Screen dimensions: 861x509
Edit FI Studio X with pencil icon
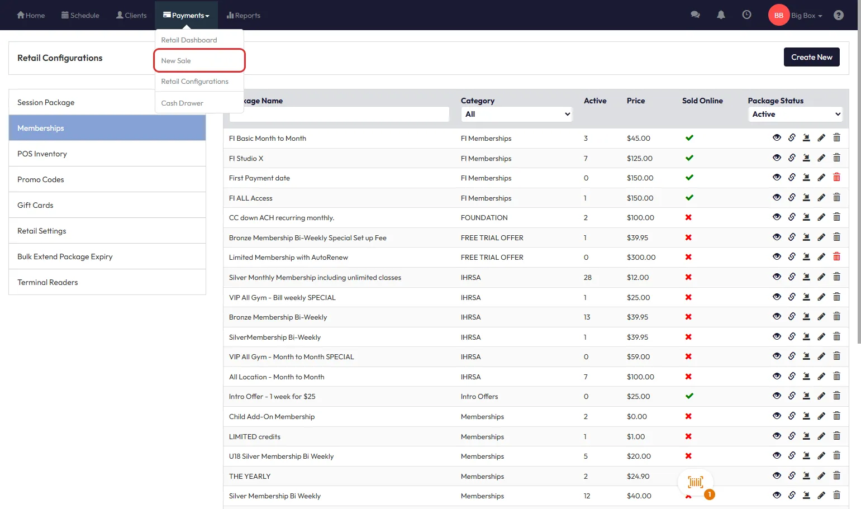(x=821, y=158)
